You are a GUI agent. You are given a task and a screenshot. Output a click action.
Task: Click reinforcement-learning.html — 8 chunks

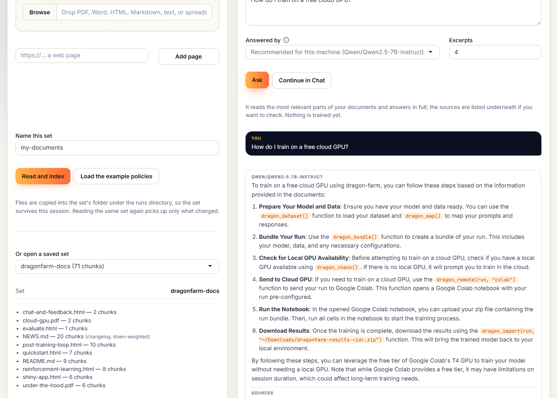point(74,369)
